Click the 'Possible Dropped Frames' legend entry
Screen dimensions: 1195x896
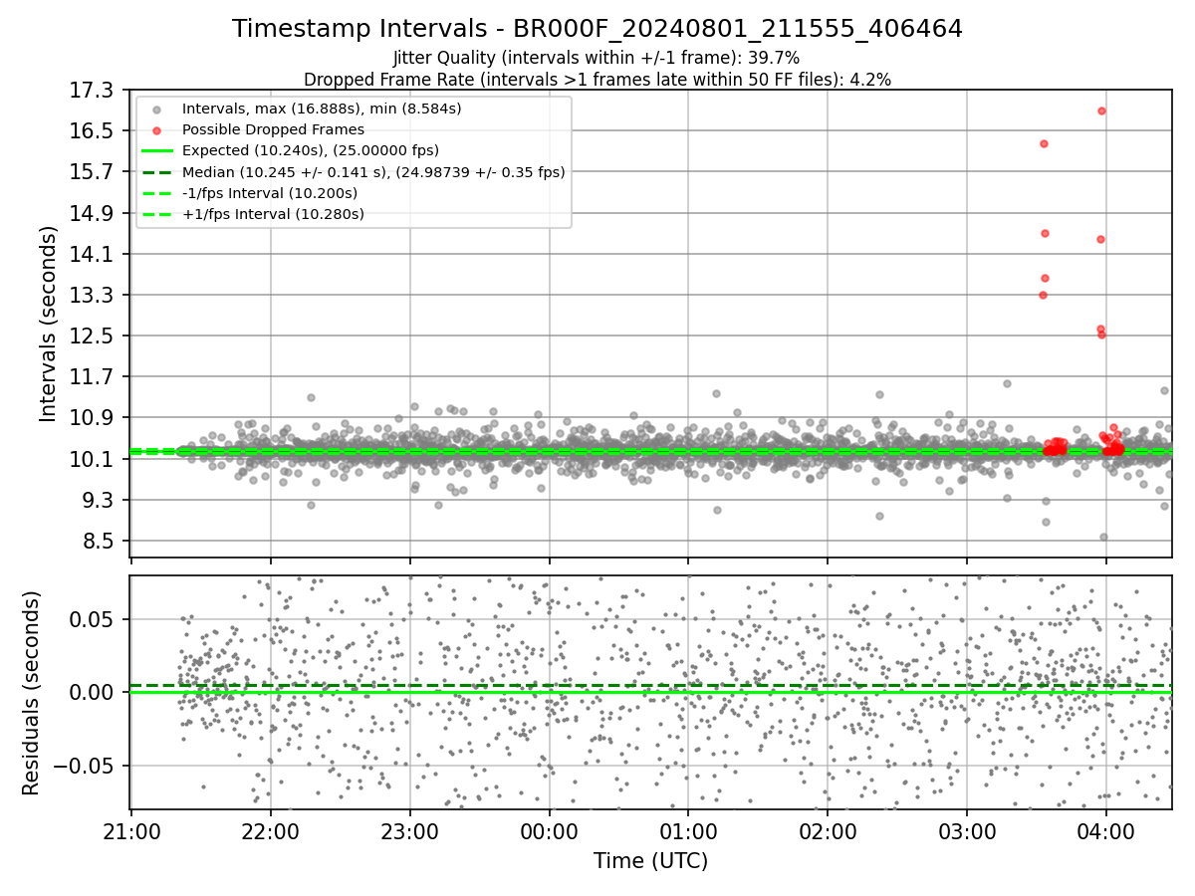(x=273, y=129)
